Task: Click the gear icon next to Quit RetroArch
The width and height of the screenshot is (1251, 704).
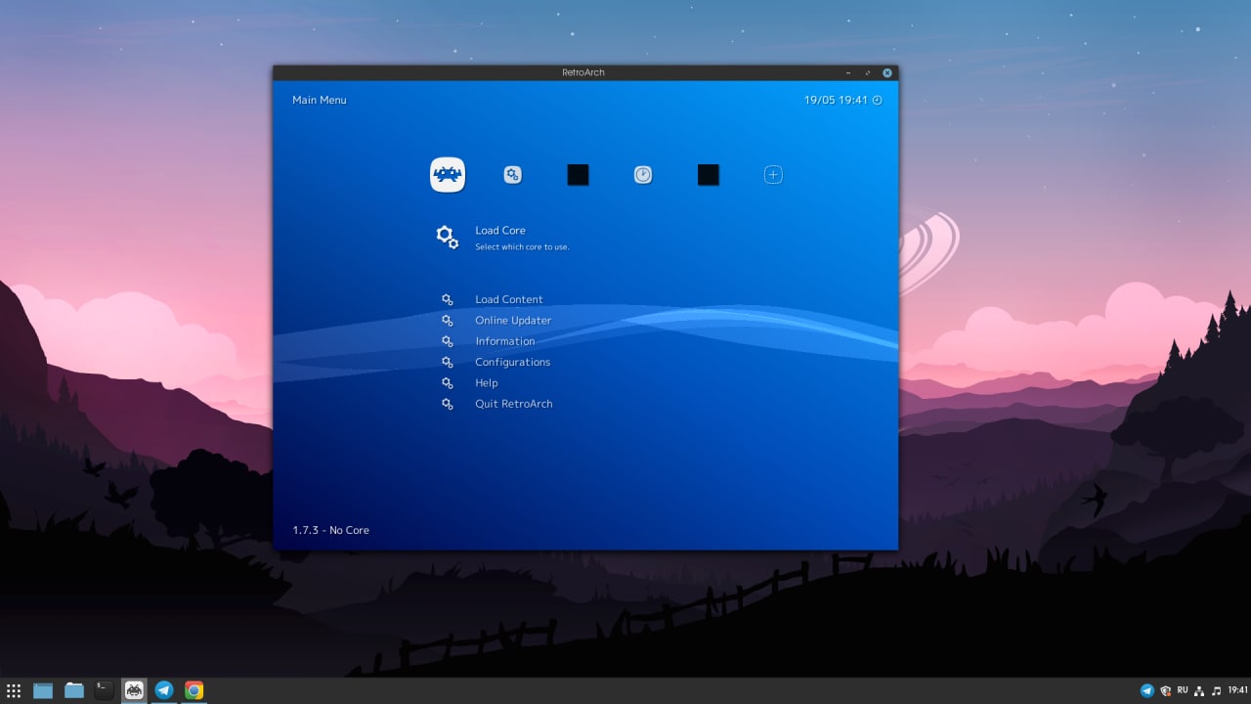Action: [x=448, y=404]
